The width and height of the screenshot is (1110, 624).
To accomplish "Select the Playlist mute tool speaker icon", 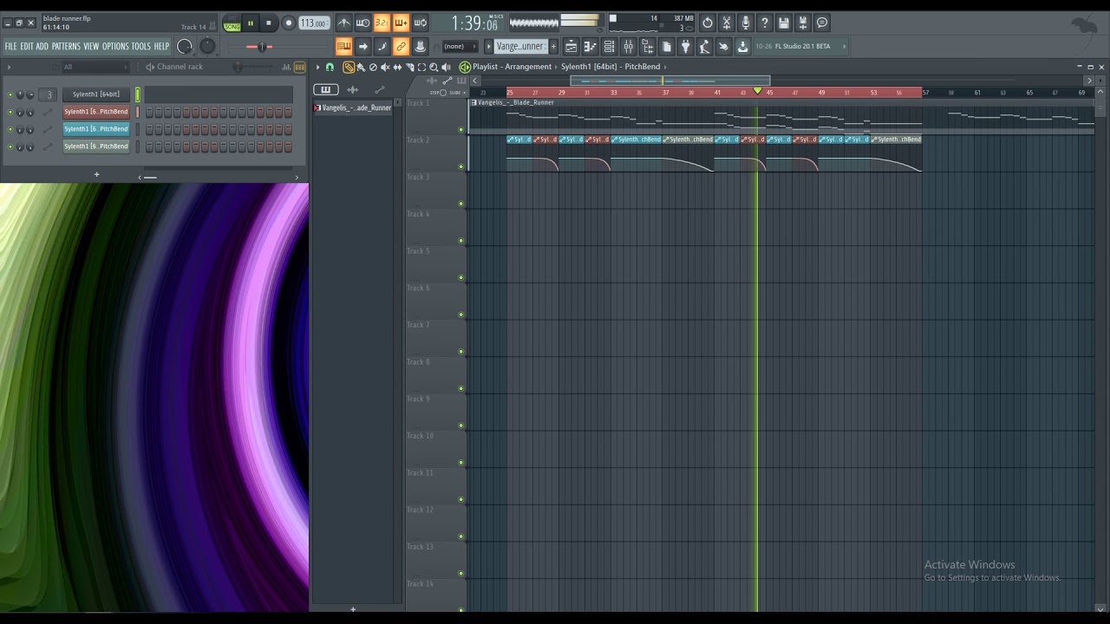I will [386, 67].
